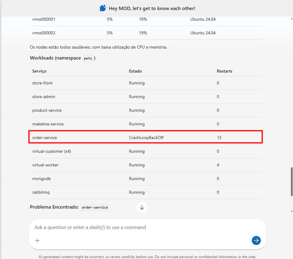This screenshot has width=293, height=259.
Task: Click the Copilot chat logo icon
Action: point(103,8)
